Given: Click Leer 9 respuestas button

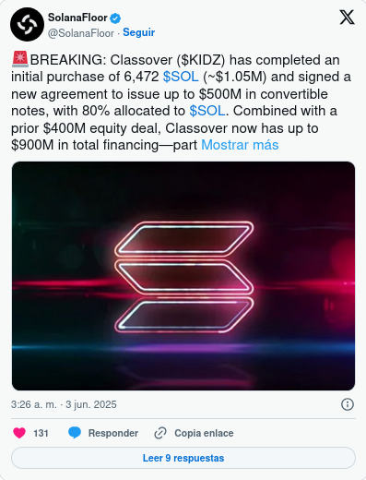Looking at the screenshot, I should [x=183, y=458].
